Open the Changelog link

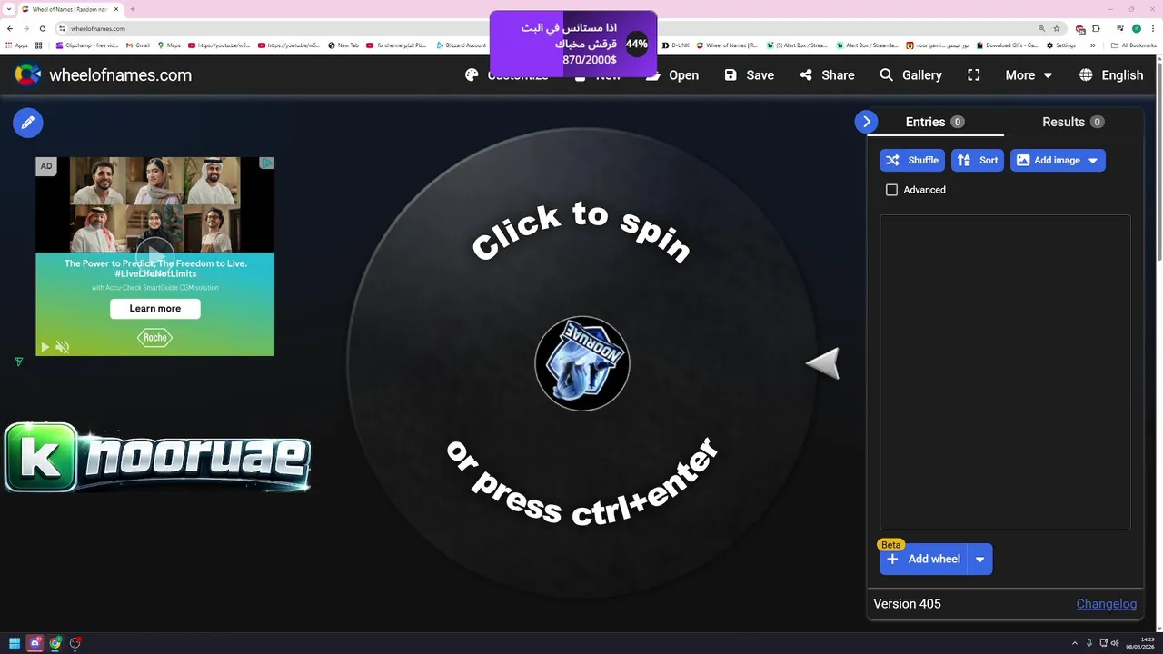pyautogui.click(x=1107, y=604)
